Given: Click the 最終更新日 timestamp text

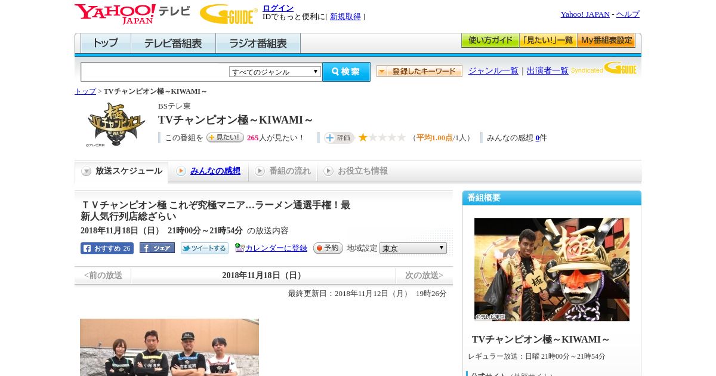Looking at the screenshot, I should click(x=368, y=294).
